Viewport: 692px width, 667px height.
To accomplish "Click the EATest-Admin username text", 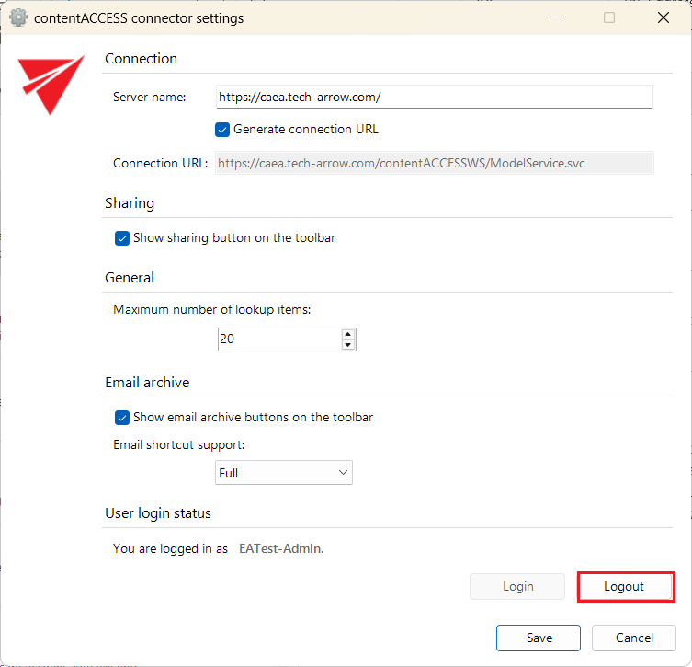I will coord(281,549).
